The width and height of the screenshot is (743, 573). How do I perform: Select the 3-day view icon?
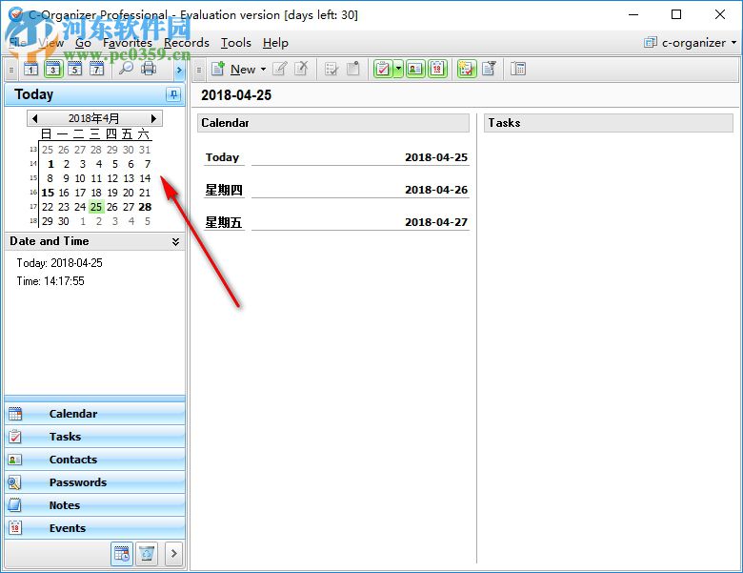tap(53, 70)
